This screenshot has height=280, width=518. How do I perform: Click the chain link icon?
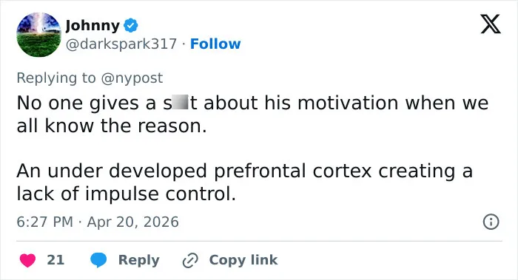tap(190, 260)
